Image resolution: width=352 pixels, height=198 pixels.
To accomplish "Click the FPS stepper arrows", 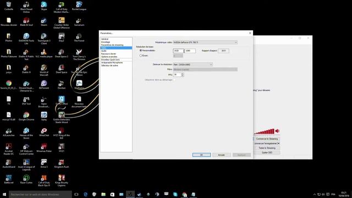I will click(183, 75).
